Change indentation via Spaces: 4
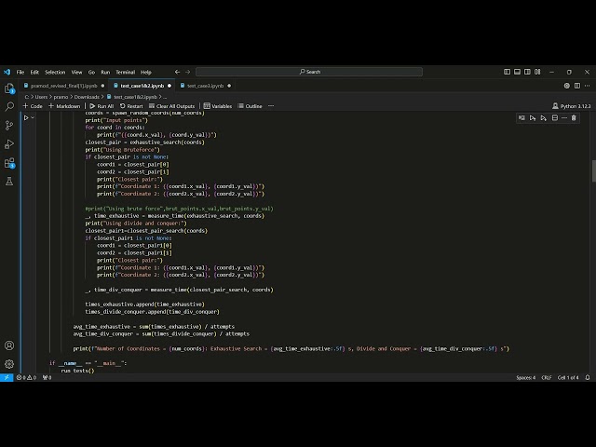 [525, 377]
